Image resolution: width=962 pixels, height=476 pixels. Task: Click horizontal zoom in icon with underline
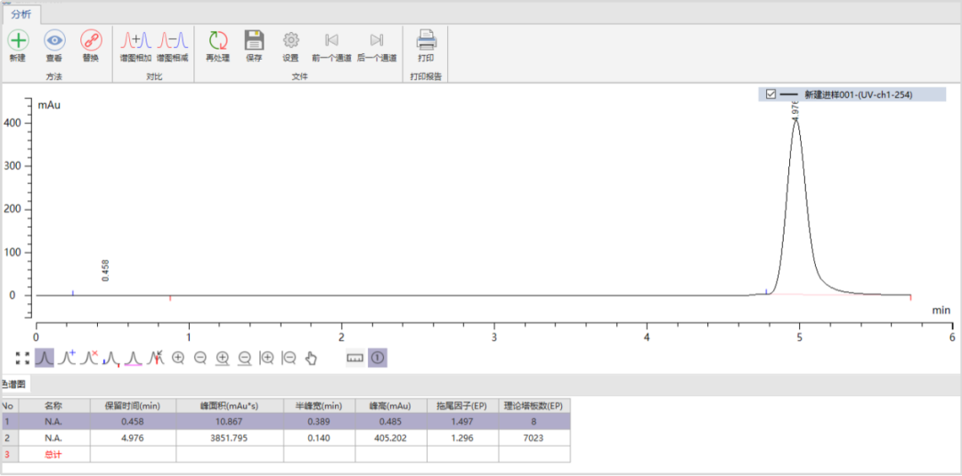click(223, 358)
